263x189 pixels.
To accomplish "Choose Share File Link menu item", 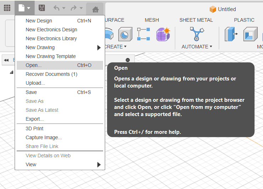I will click(x=60, y=146).
